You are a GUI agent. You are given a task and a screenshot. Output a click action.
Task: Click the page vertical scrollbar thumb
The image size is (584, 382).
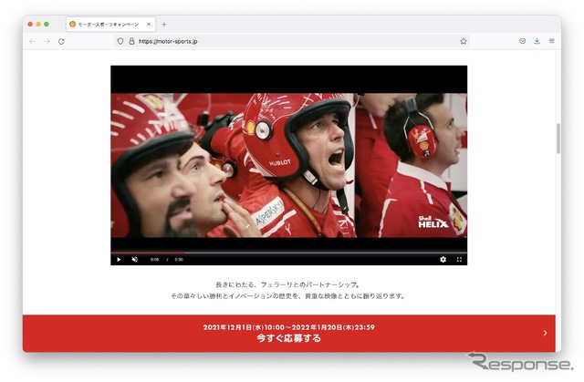coord(558,139)
